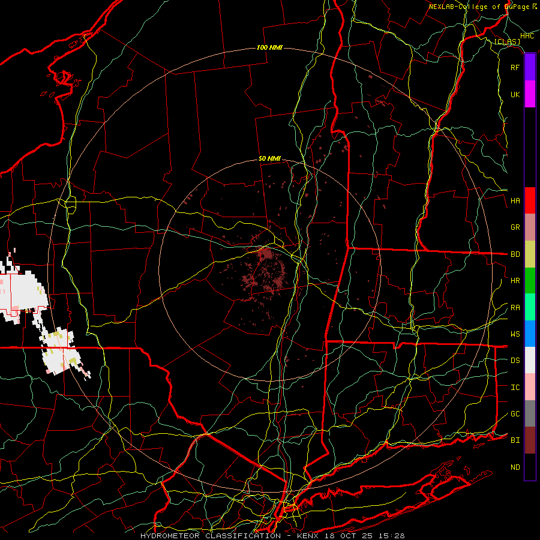Click the DS legend label
The height and width of the screenshot is (540, 540).
(x=515, y=361)
